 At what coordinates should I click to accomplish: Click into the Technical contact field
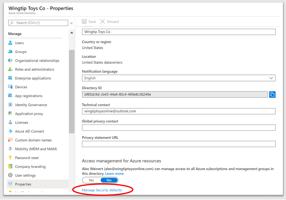click(x=179, y=111)
